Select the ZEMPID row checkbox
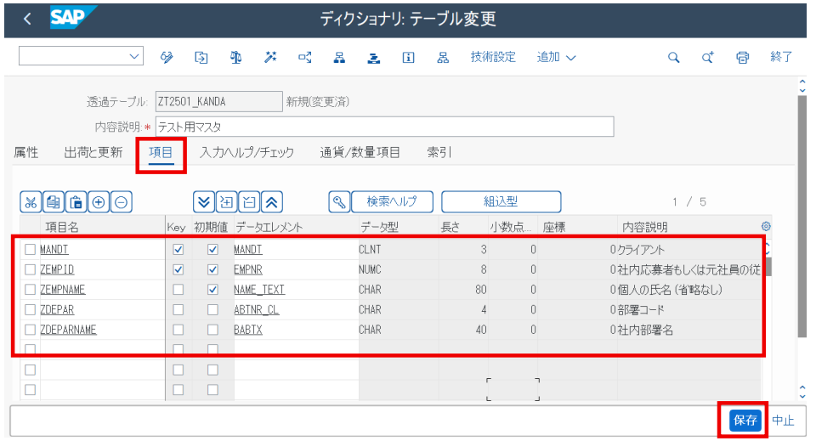The width and height of the screenshot is (816, 441). [x=31, y=269]
